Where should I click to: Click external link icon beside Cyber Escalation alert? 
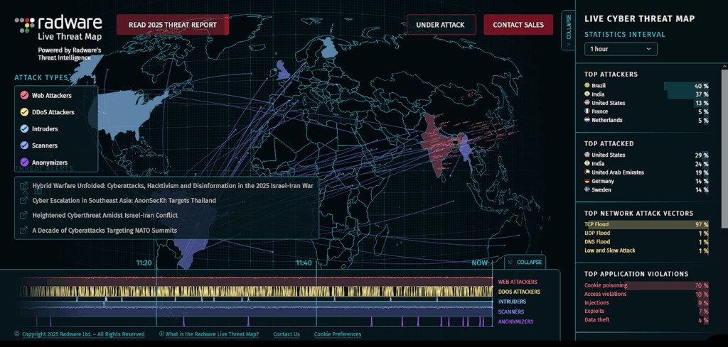[23, 201]
